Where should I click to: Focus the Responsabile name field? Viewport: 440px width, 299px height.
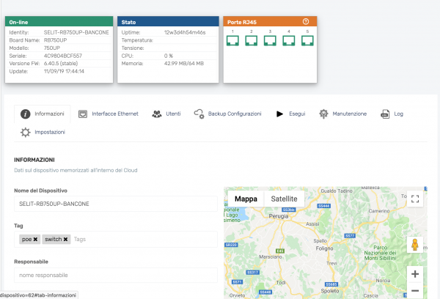116,275
